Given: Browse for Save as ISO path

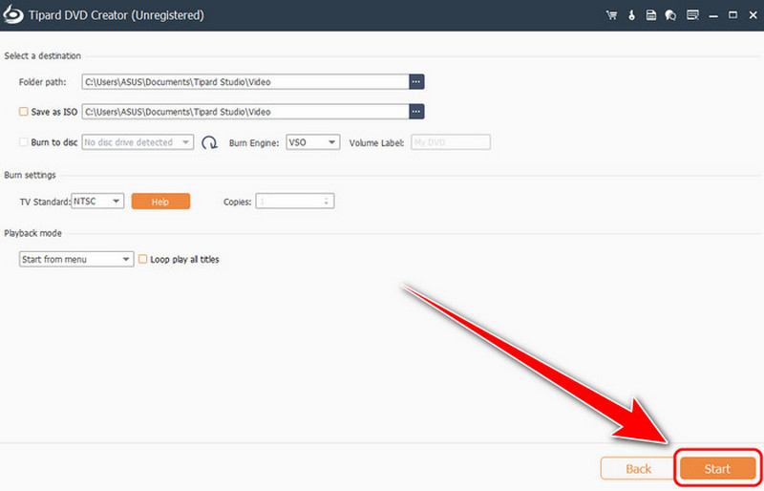Looking at the screenshot, I should click(x=416, y=112).
